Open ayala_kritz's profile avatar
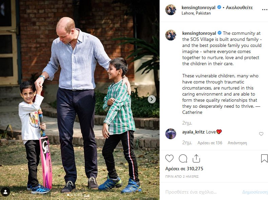 (170, 134)
